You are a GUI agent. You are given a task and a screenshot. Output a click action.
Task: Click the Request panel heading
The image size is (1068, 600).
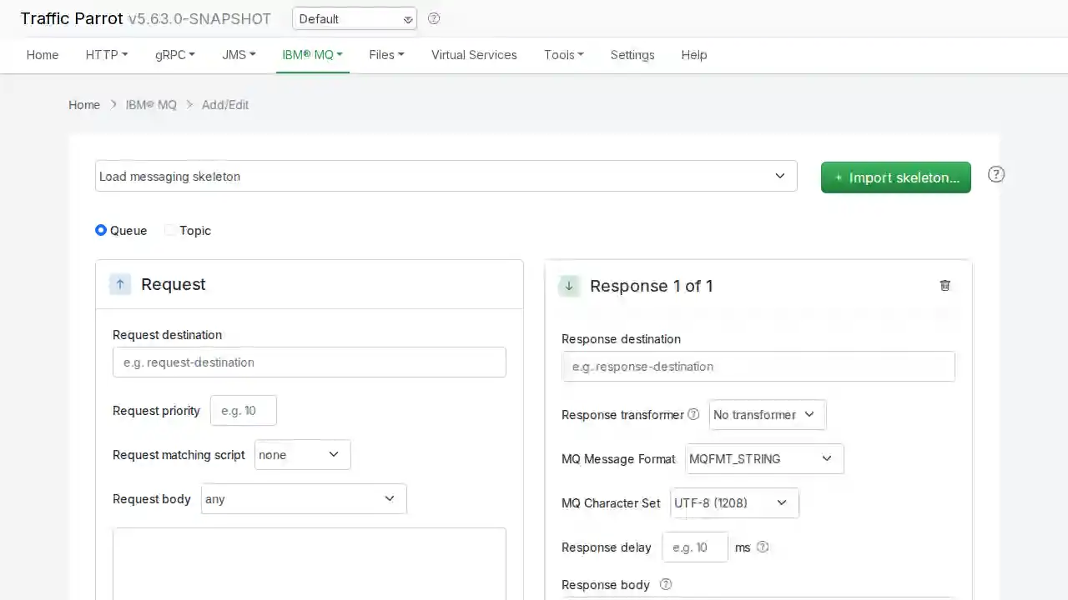[174, 284]
